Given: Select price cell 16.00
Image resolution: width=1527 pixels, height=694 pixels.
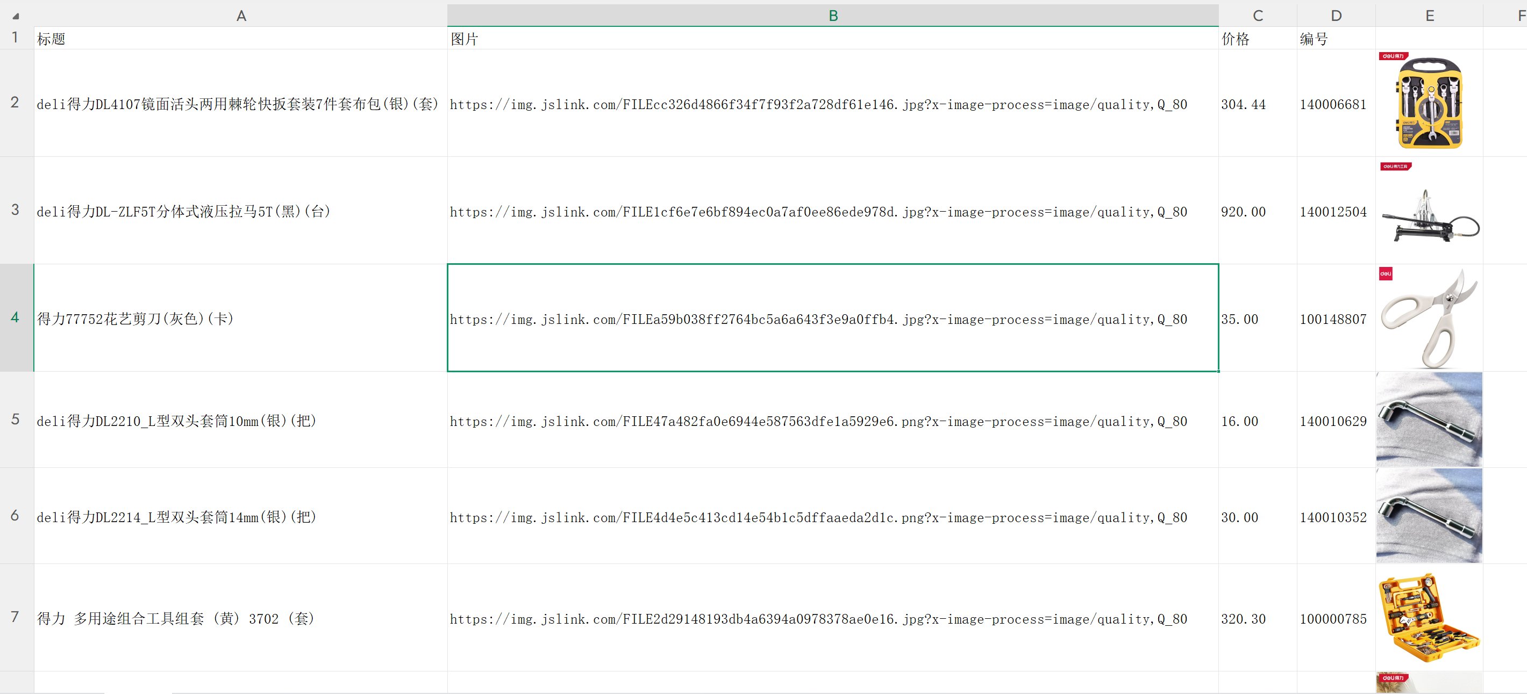Looking at the screenshot, I should click(1257, 421).
